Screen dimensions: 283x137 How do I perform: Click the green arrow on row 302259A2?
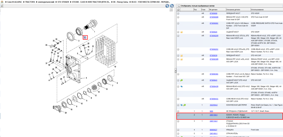point(185,105)
